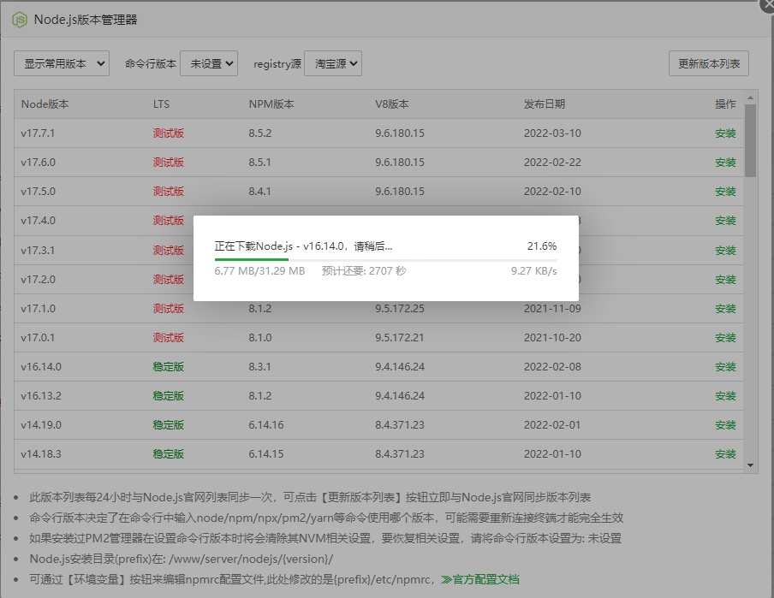Install Node v16.13.2 via 安装 link
The width and height of the screenshot is (774, 598).
(x=726, y=396)
